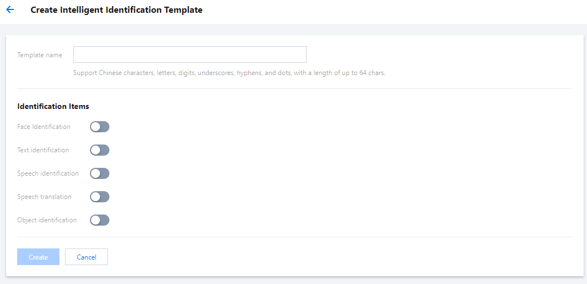Viewport: 587px width, 284px height.
Task: Click the Create Intelligent Identification Template title
Action: [116, 10]
